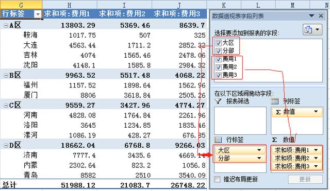
Task: Open the 行标签 filter dropdown button
Action: pos(38,14)
